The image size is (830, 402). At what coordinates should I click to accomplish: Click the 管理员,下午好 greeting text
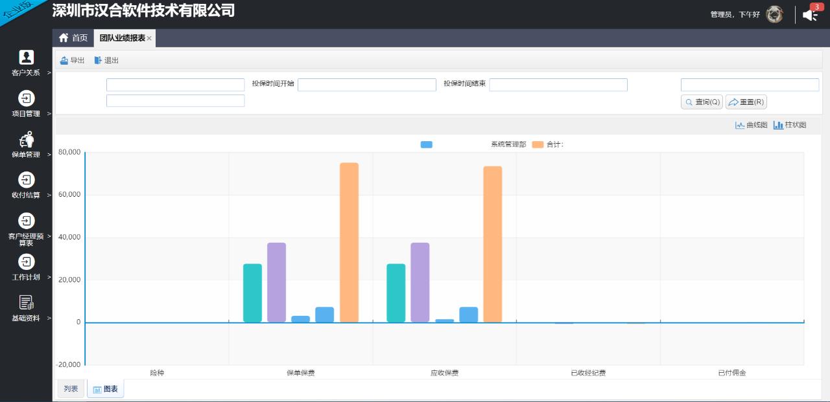click(735, 14)
